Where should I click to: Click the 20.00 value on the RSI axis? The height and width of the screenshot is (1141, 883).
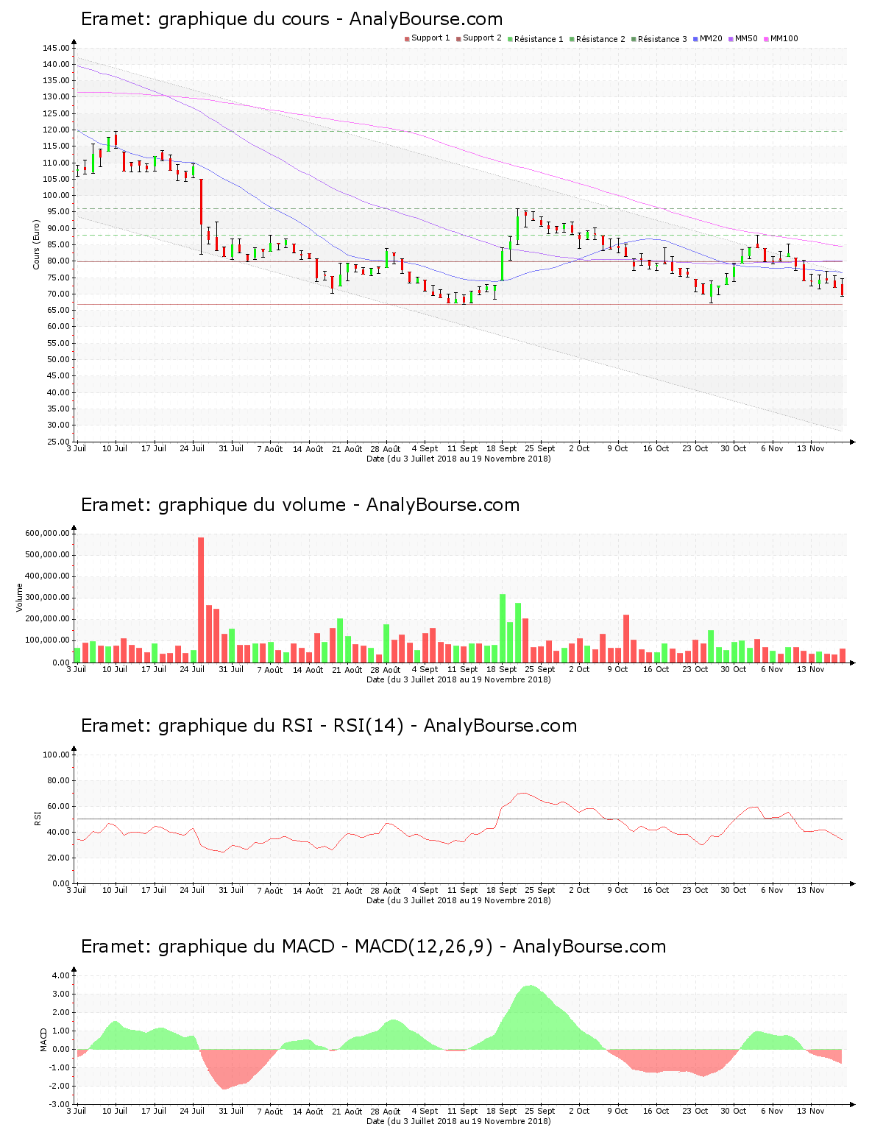click(x=58, y=858)
